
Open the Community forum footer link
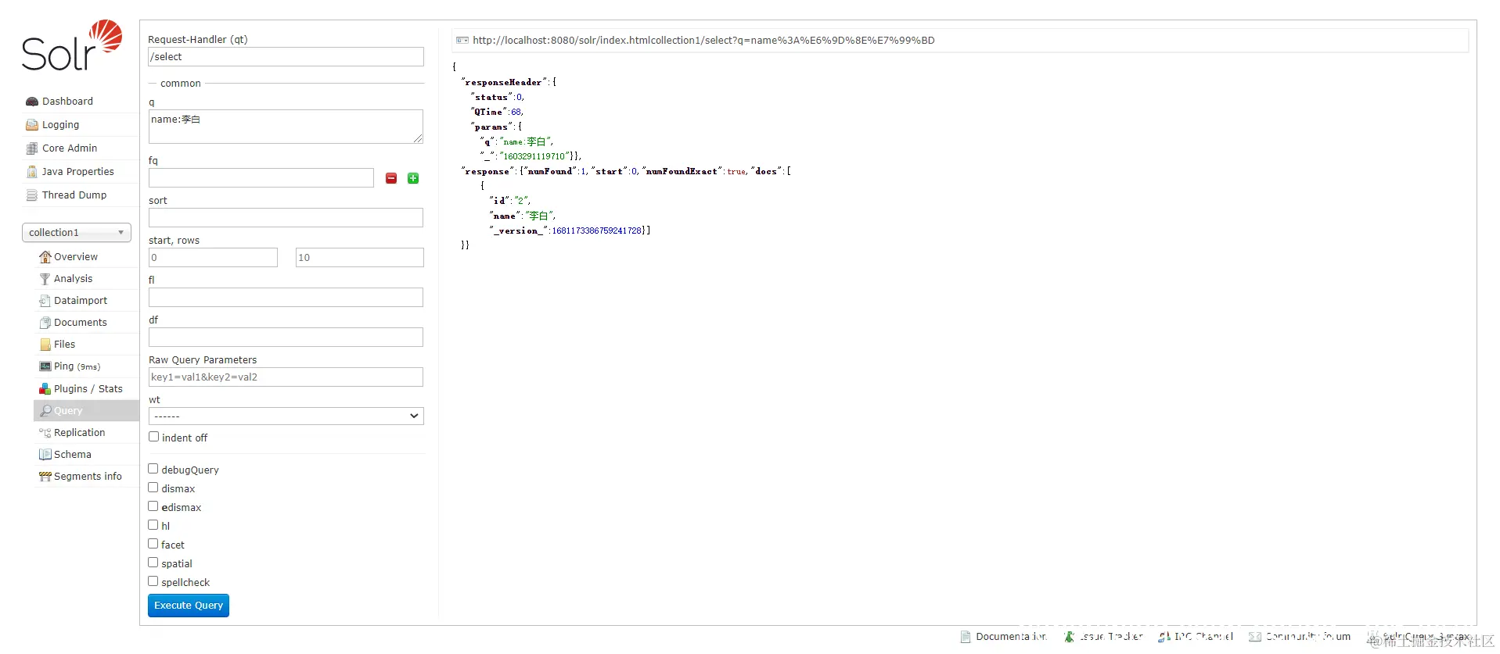[1308, 637]
